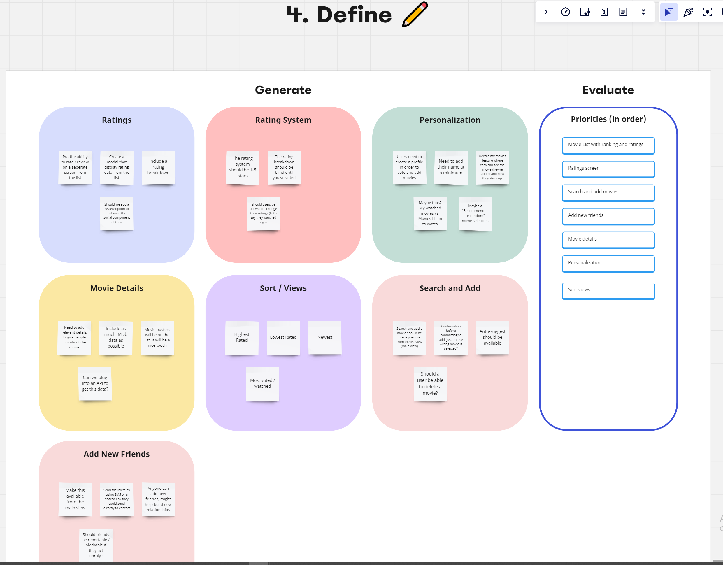Open the voting tool icon

click(585, 12)
